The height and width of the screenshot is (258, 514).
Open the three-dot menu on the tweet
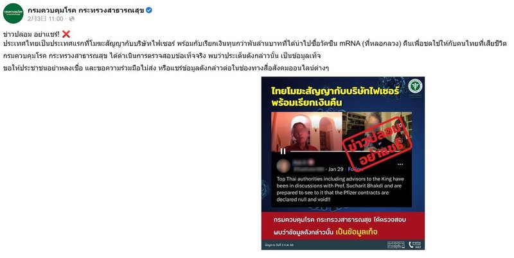[400, 164]
